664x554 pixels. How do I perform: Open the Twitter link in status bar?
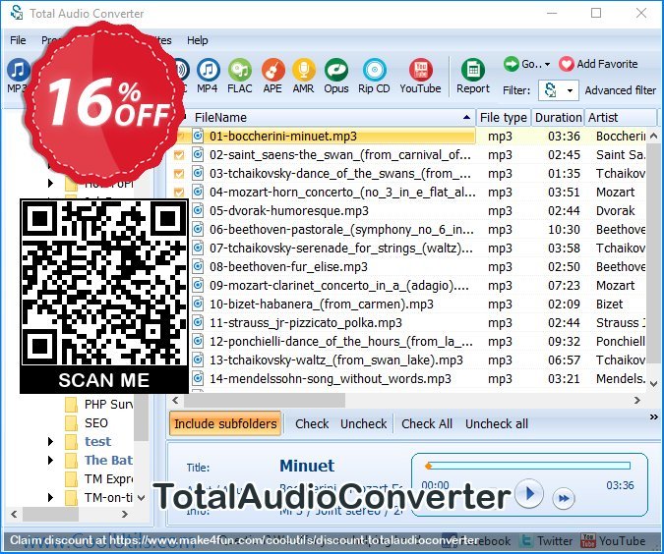546,540
